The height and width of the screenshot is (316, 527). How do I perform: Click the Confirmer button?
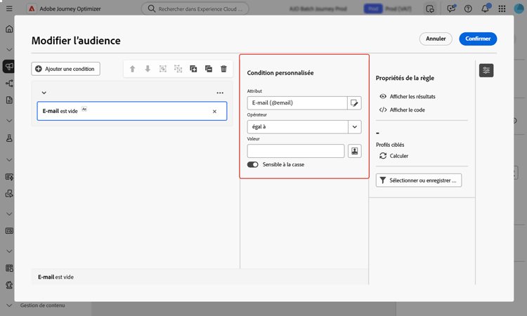point(478,39)
